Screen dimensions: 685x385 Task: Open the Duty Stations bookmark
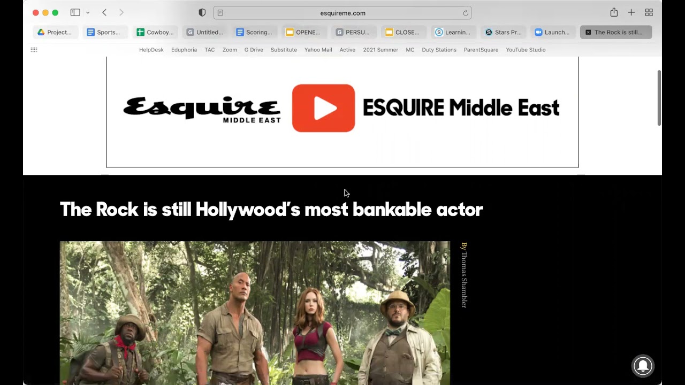pyautogui.click(x=439, y=50)
